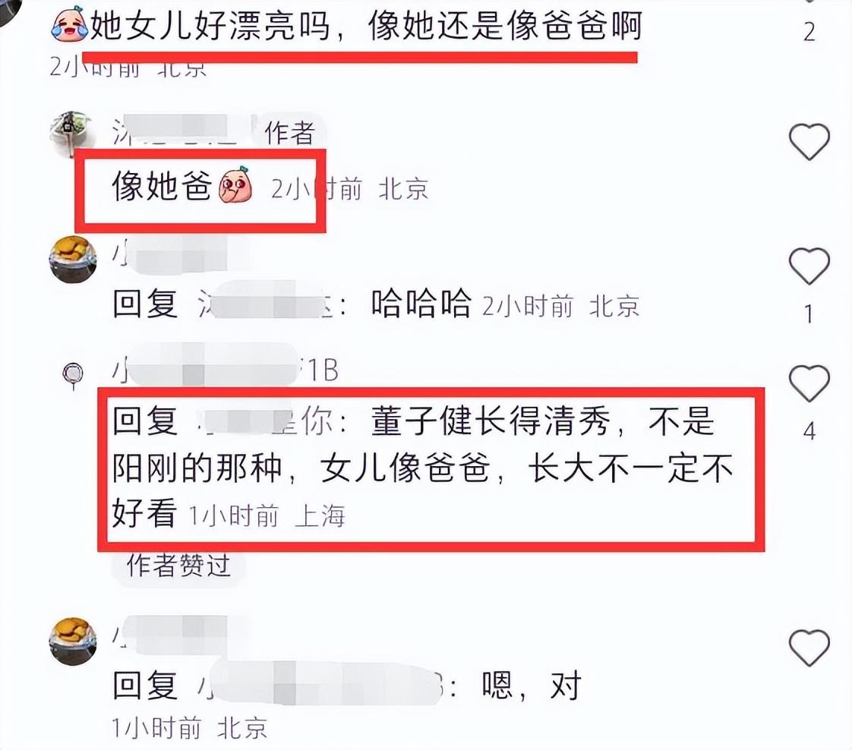
Task: Tap the crying-laughing emoji in top comment
Action: pyautogui.click(x=70, y=25)
